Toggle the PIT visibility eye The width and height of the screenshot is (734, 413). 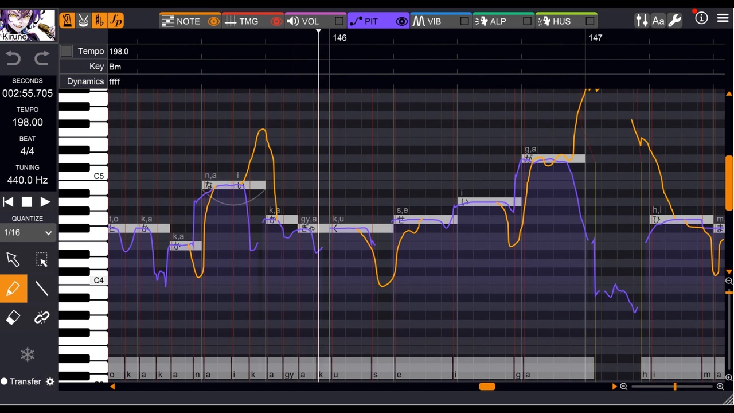401,21
